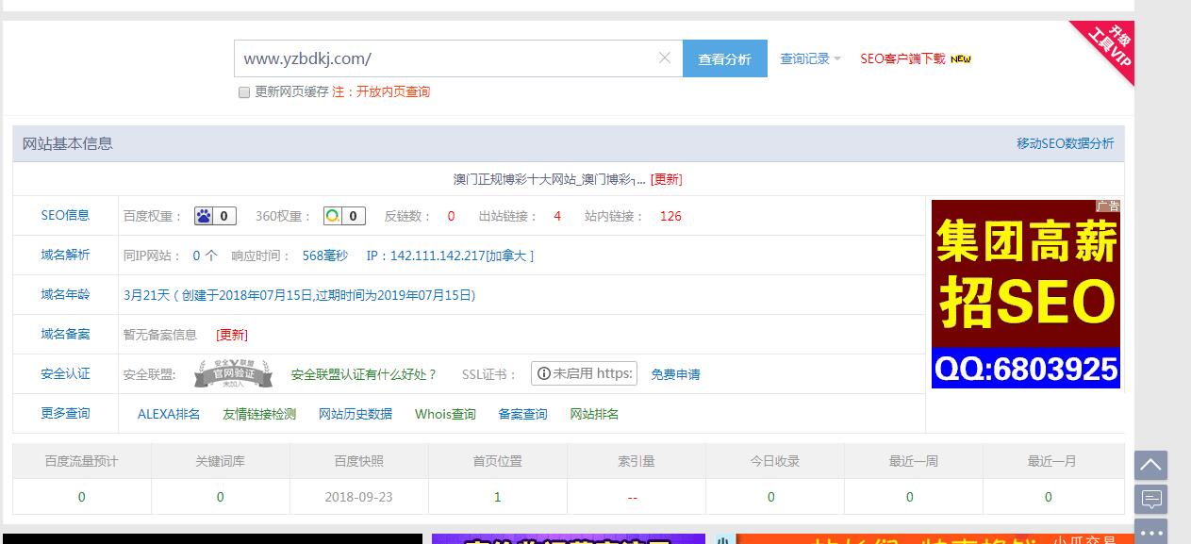Click the 集团高薪招SEO advertisement banner
Screen dimensions: 1191x544
(1025, 293)
